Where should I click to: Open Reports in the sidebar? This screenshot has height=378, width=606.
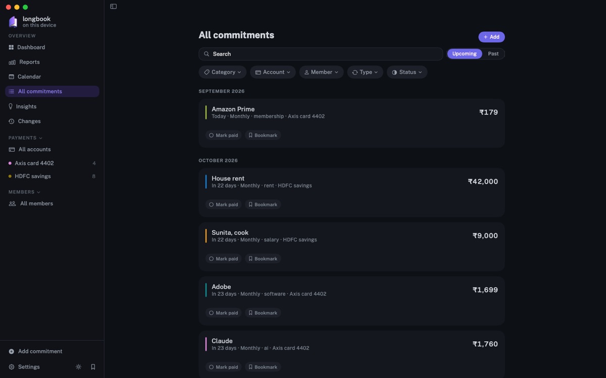(x=52, y=62)
